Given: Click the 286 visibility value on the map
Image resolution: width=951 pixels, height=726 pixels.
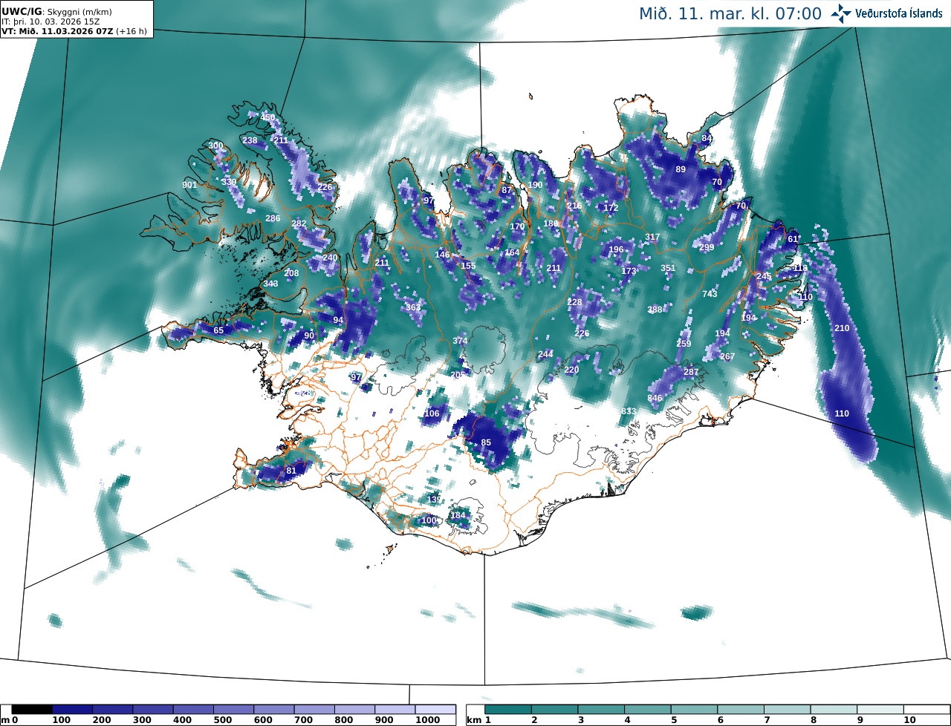Looking at the screenshot, I should click(273, 218).
